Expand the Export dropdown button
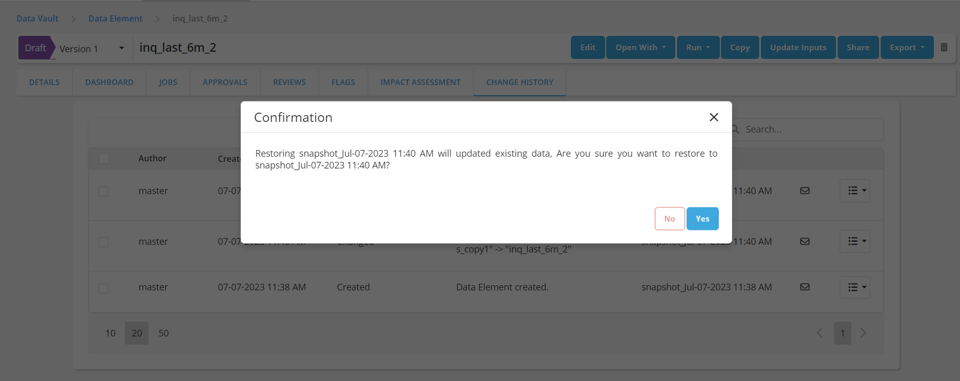This screenshot has width=960, height=381. coord(907,48)
